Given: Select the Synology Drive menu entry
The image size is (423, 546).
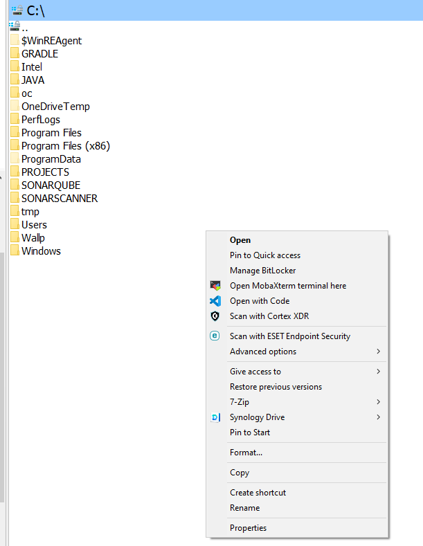Looking at the screenshot, I should tap(297, 417).
